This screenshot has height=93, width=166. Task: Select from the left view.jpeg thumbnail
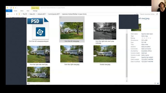72,30
